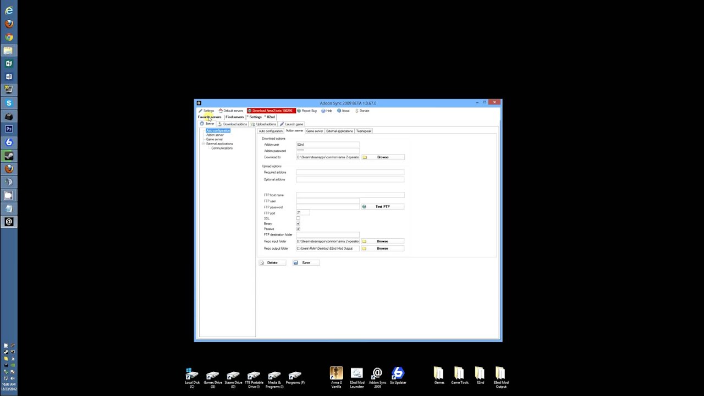The image size is (704, 396).
Task: Click the Delete button
Action: (273, 262)
